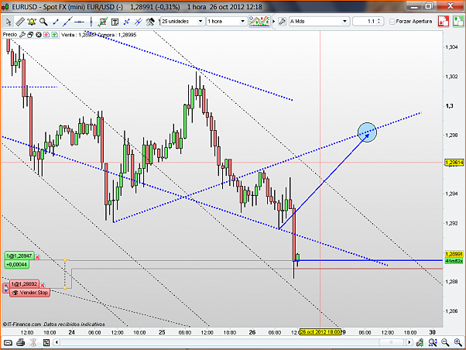Select the text annotation tool
Viewport: 466px width, 350px height.
[115, 22]
